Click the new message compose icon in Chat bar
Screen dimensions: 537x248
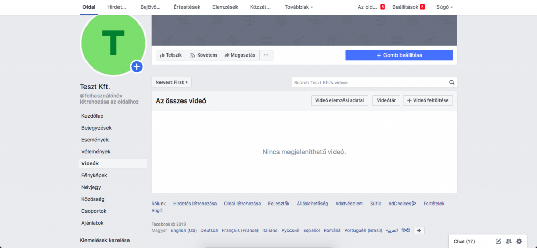click(498, 241)
